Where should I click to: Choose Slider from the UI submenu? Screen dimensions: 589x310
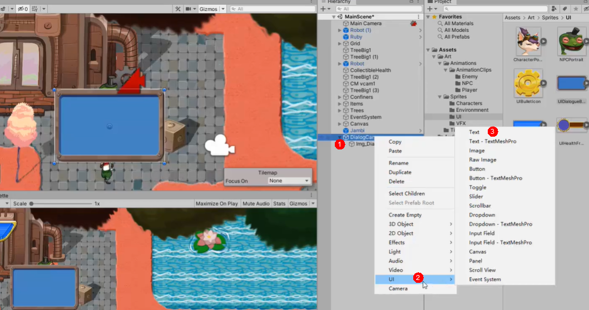(476, 196)
